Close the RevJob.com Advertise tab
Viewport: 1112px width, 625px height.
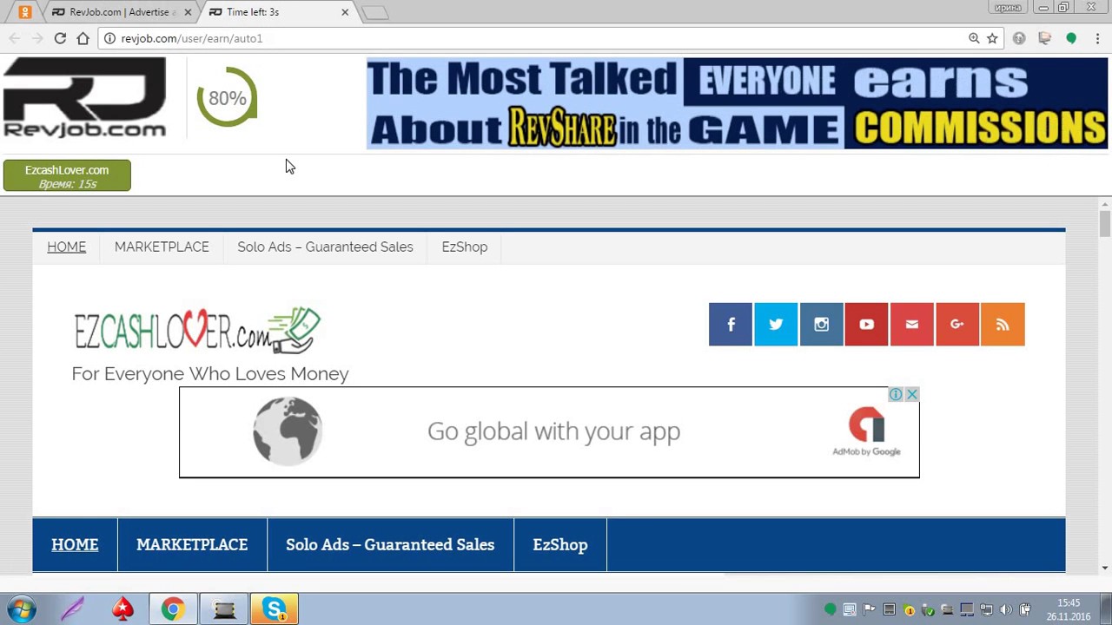click(x=188, y=12)
